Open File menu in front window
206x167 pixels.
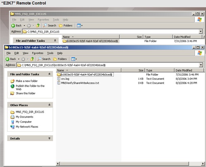coord(8,53)
